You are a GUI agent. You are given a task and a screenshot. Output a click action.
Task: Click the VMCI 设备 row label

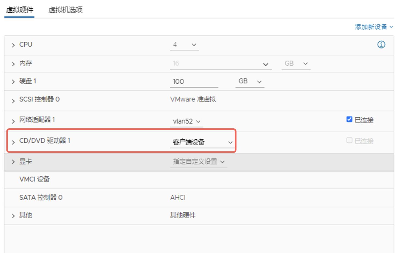tap(35, 179)
